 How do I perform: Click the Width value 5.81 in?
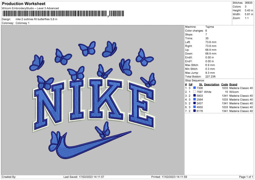click(249, 14)
